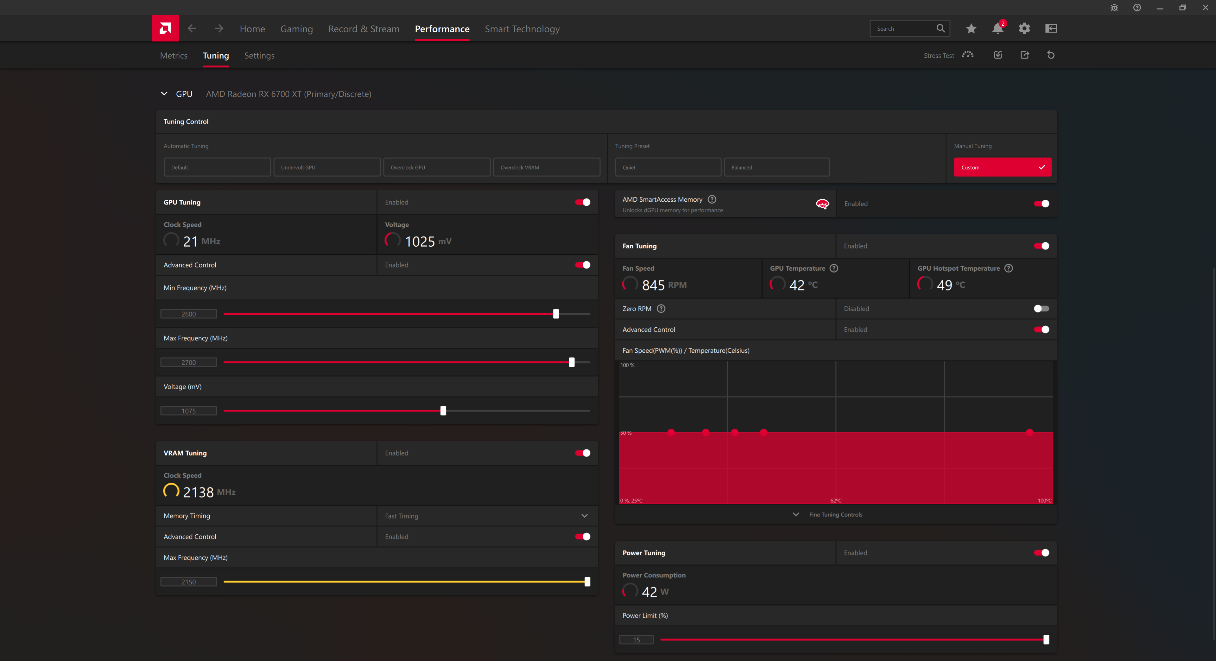Click Voltage slider handle
Viewport: 1216px width, 661px height.
(443, 411)
